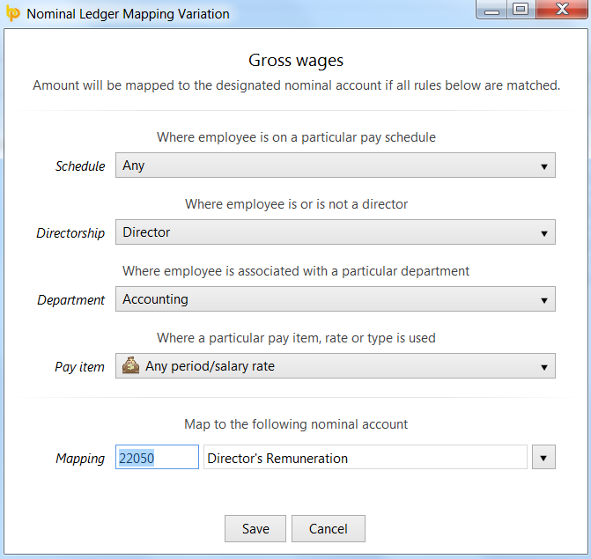Screen dimensions: 591x559
Task: Minimize the Nominal Ledger Mapping Variation window
Action: click(491, 10)
